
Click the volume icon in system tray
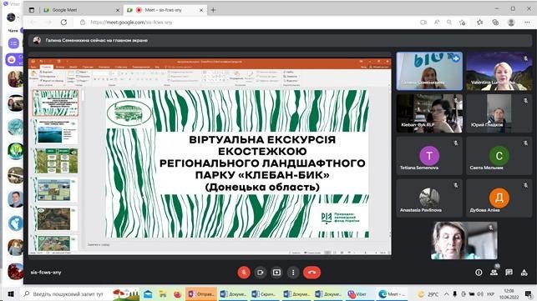(x=480, y=293)
